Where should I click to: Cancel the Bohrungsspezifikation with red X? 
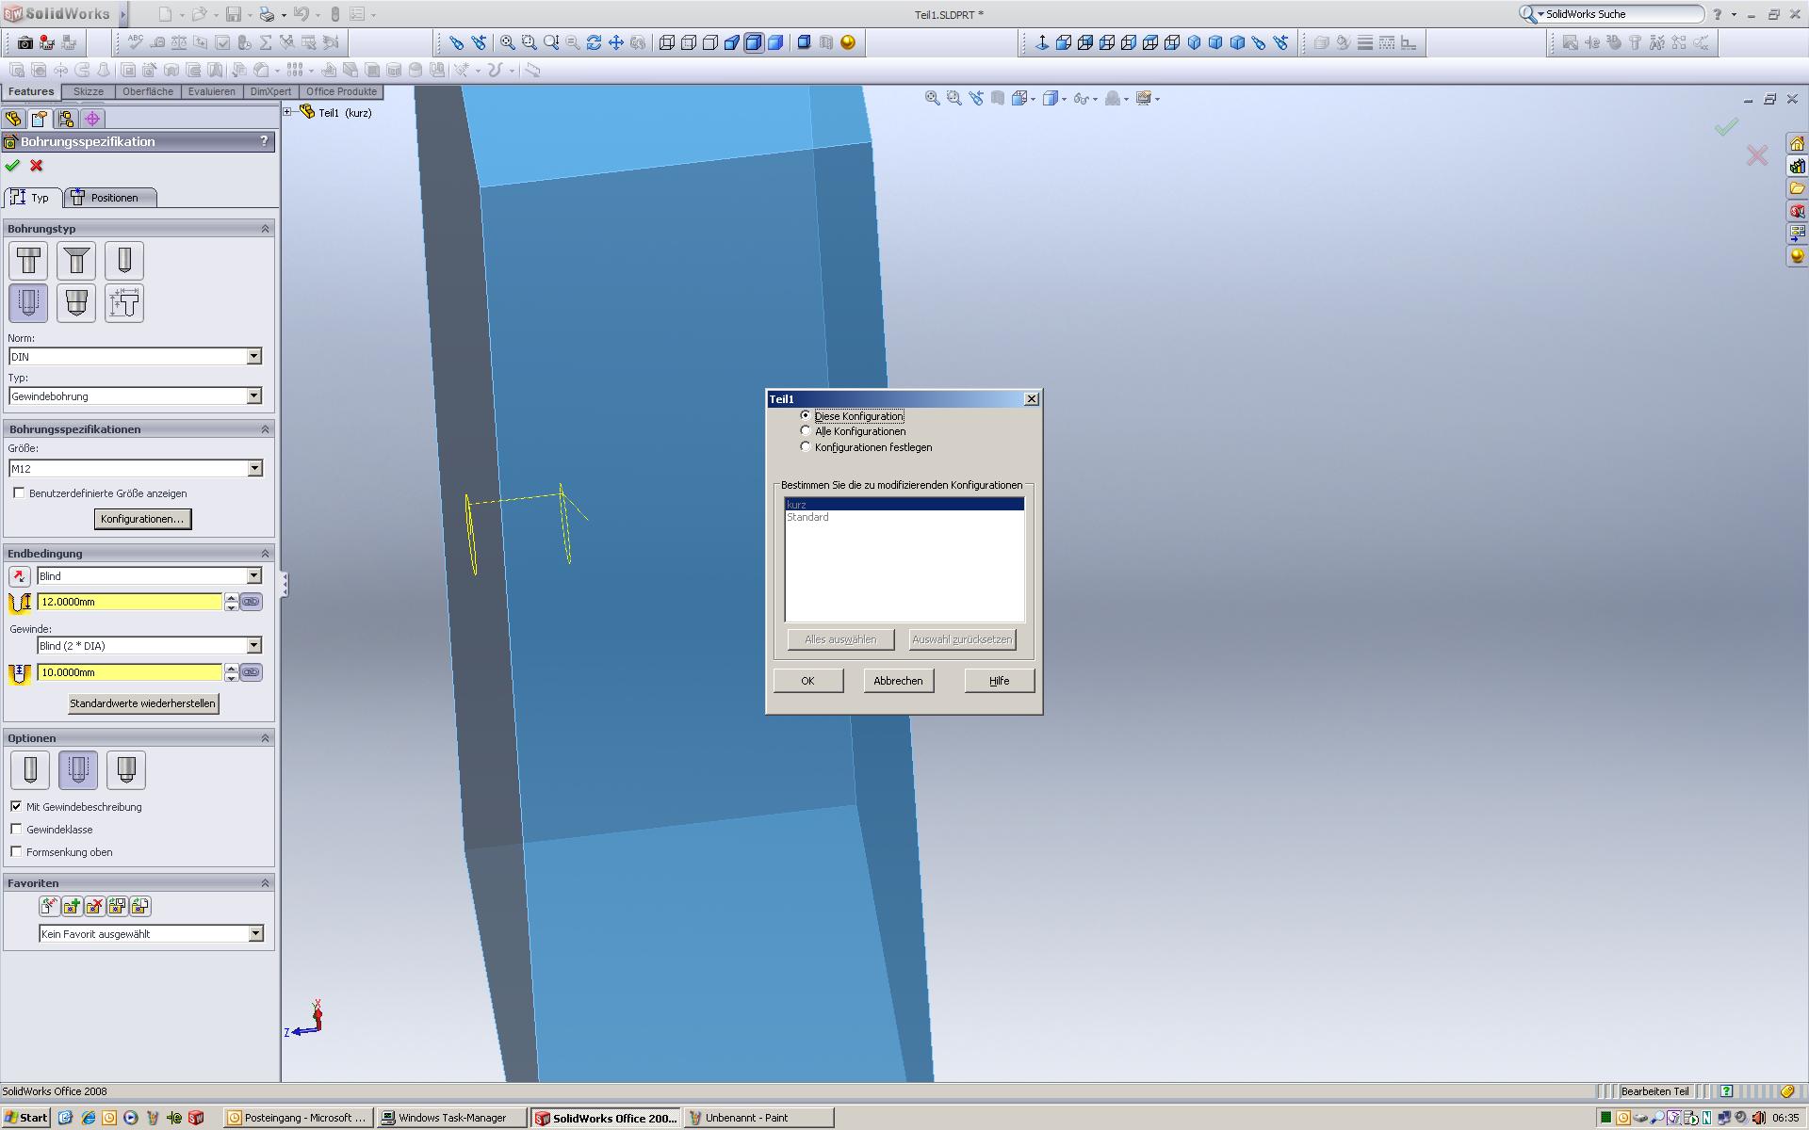pyautogui.click(x=37, y=166)
